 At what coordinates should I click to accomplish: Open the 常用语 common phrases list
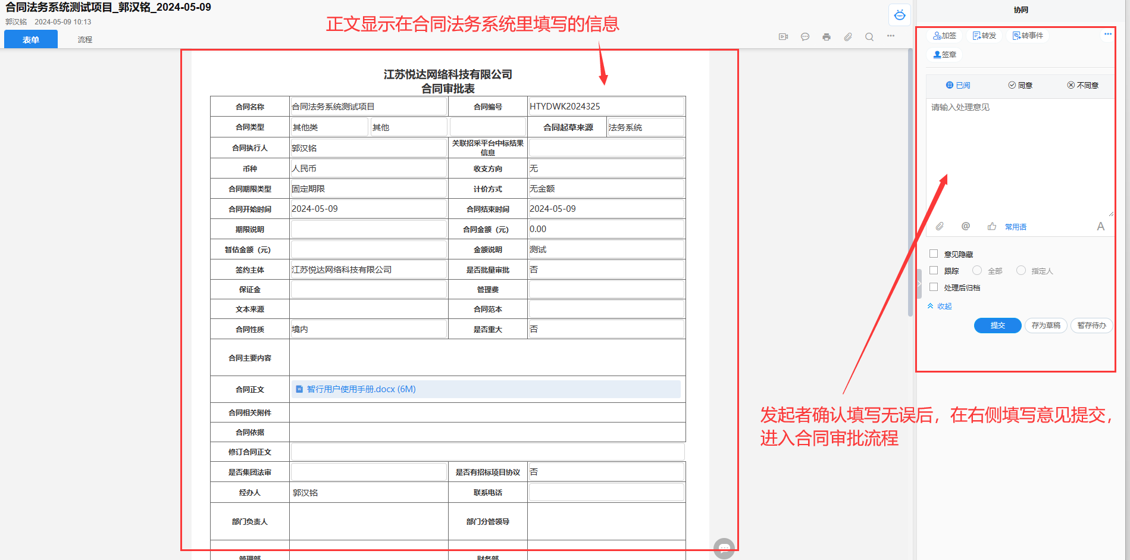(1015, 227)
